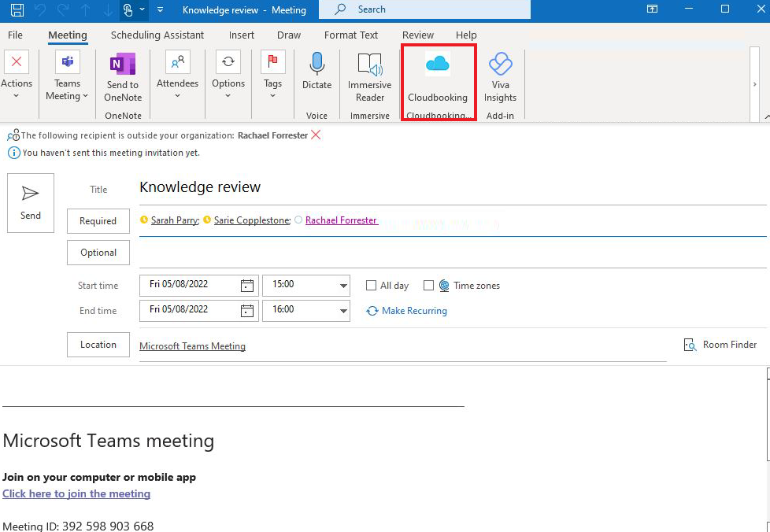Click End date field Fri 05/08/2022
The image size is (770, 532).
(190, 310)
